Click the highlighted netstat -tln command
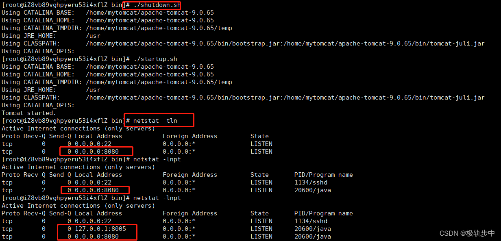Image resolution: width=501 pixels, height=241 pixels. click(159, 120)
